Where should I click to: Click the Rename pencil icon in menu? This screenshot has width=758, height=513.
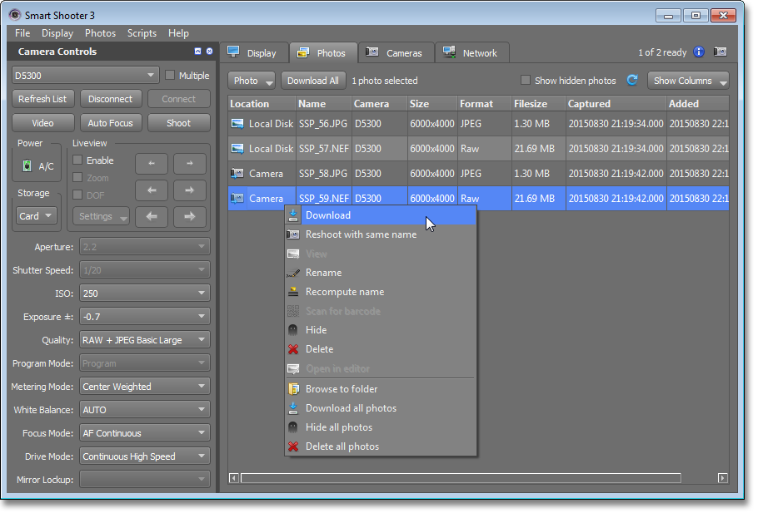(293, 274)
